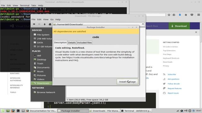Switch to Documentation for Vis... taskbar item
Screen dimensions: 202x113
[41, 111]
